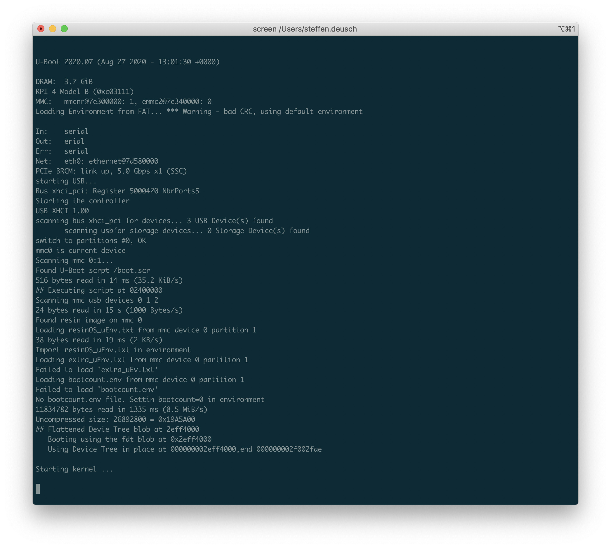Click the green zoom window button
The width and height of the screenshot is (611, 548).
pos(65,29)
